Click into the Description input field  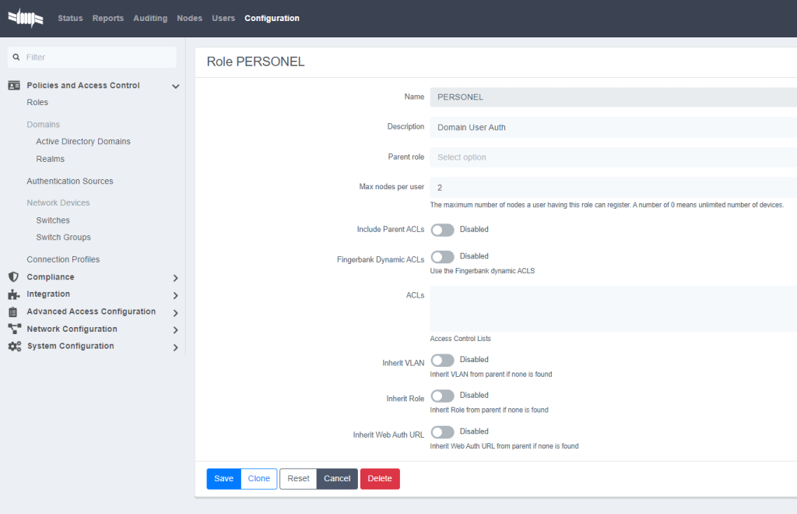pyautogui.click(x=613, y=128)
